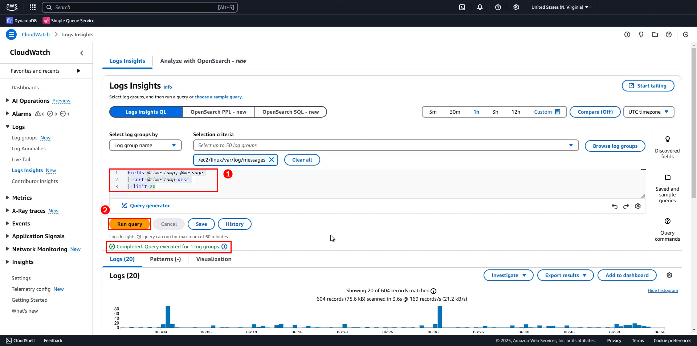Set time range to 3h
The image size is (697, 346).
point(495,112)
